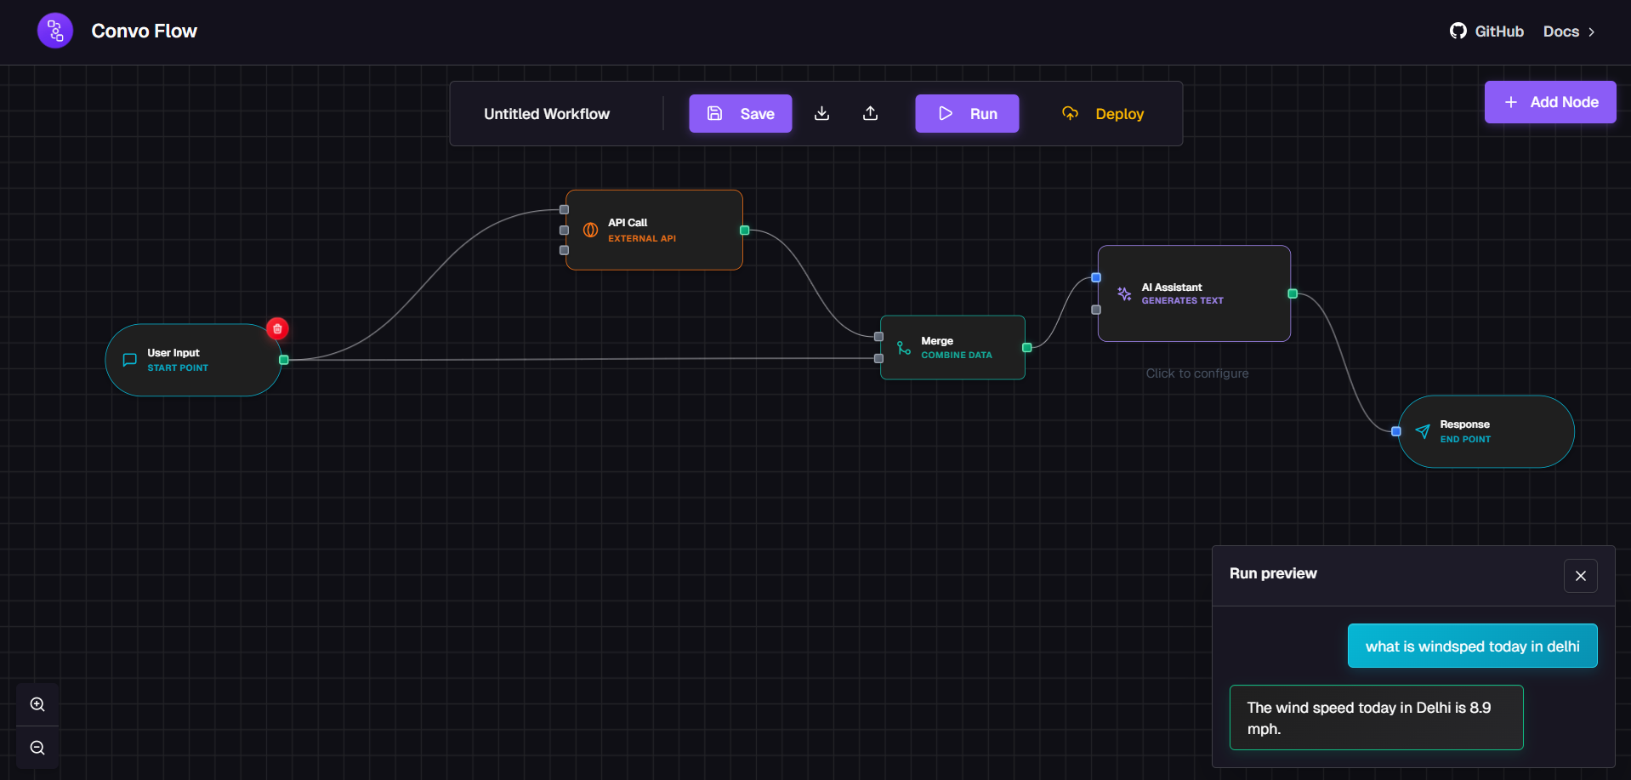Close the Run preview panel
Image resolution: width=1631 pixels, height=780 pixels.
pyautogui.click(x=1581, y=576)
